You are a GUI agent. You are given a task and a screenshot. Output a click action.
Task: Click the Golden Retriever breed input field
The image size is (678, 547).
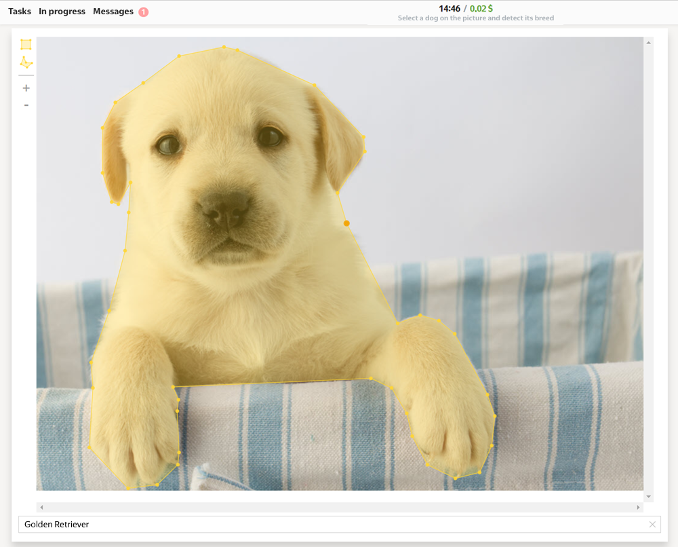340,525
